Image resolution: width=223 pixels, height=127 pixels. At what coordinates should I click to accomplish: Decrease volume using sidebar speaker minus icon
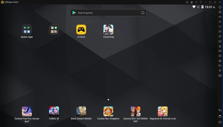coord(220,22)
